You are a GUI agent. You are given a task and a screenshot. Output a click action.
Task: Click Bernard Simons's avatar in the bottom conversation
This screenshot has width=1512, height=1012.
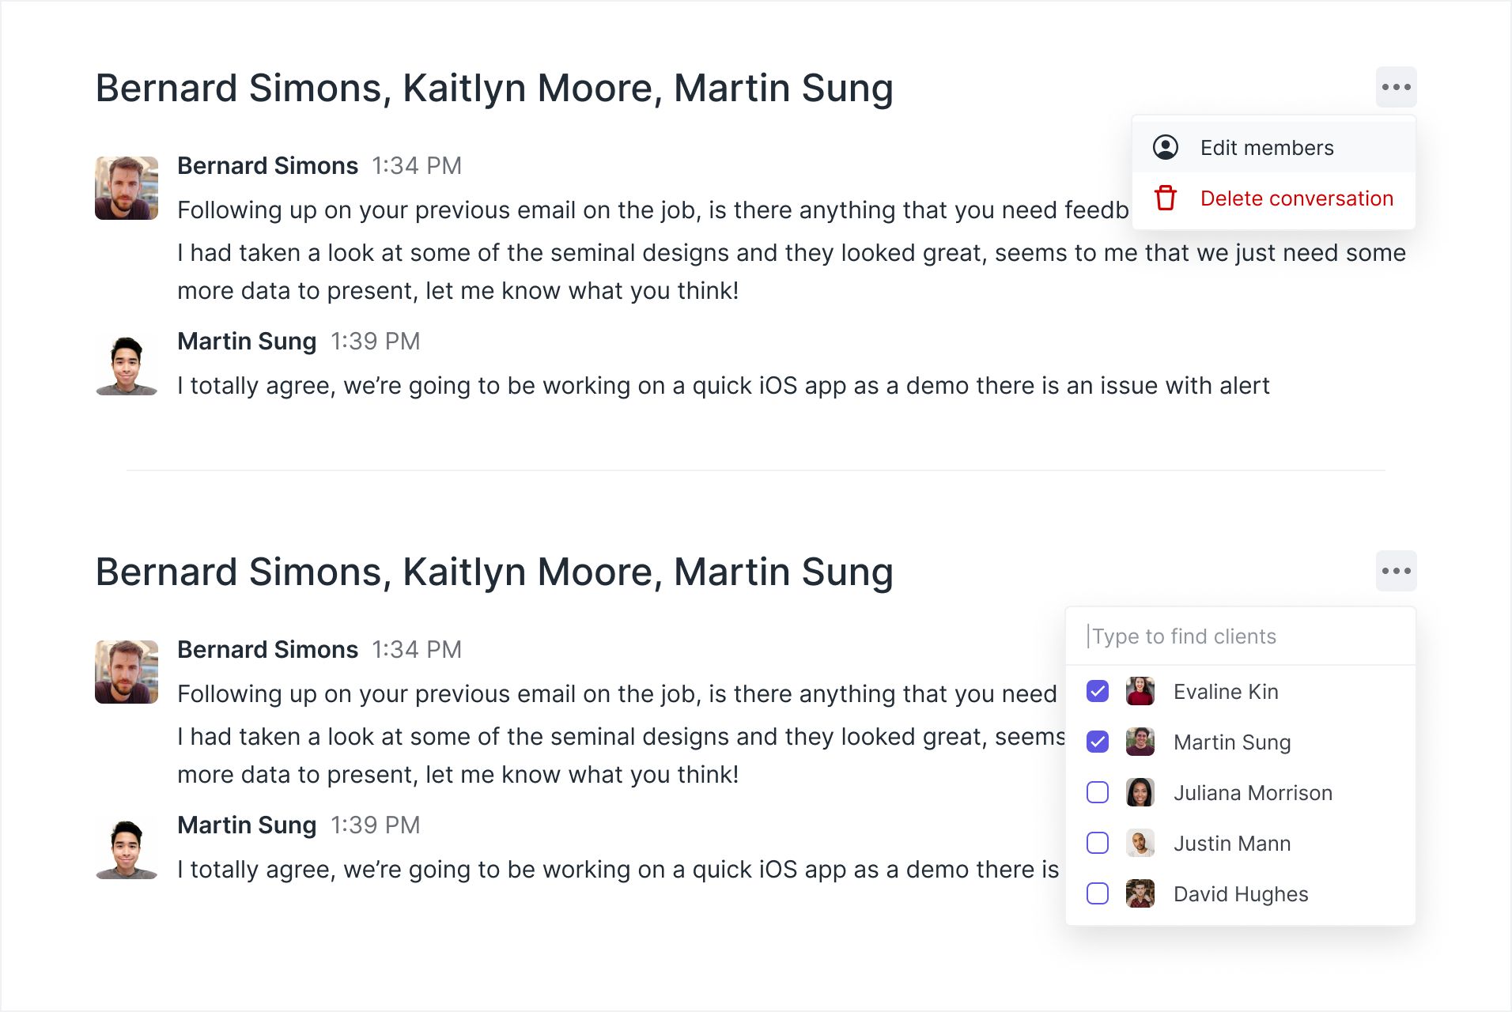tap(127, 672)
